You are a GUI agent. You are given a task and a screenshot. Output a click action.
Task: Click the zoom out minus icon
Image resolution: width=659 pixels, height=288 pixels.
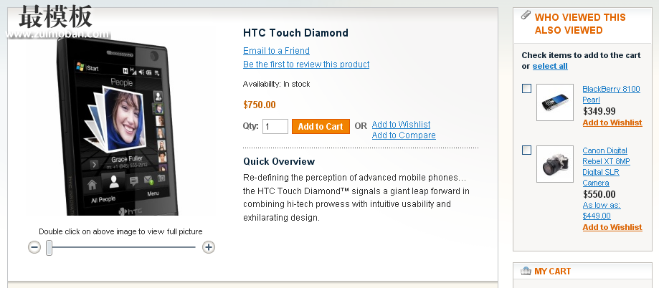(x=34, y=247)
